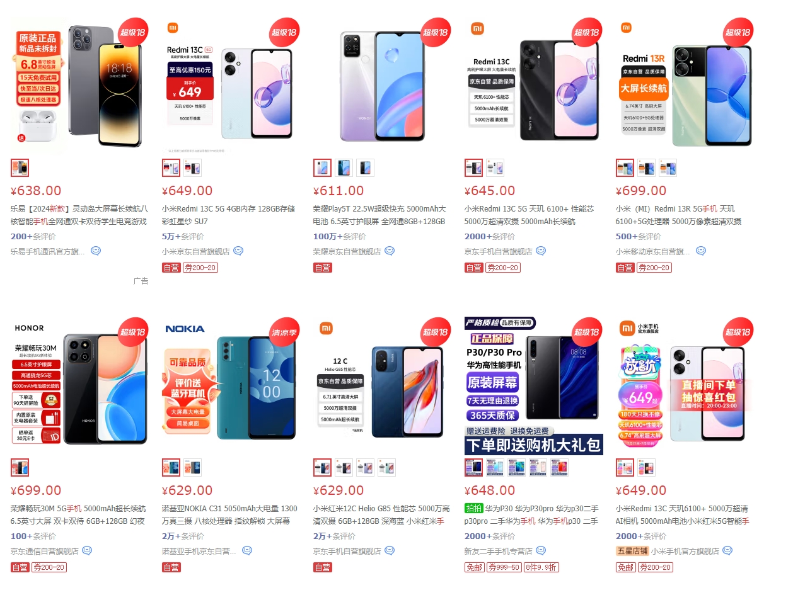Open 京东手机自营旗舰店 store link under Redmi 12C
The image size is (793, 595).
(347, 551)
